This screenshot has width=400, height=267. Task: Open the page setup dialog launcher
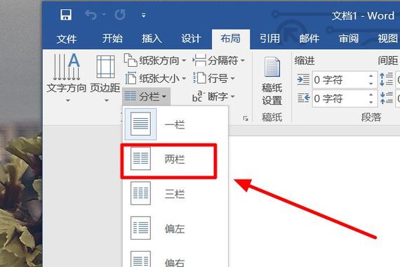[x=246, y=118]
